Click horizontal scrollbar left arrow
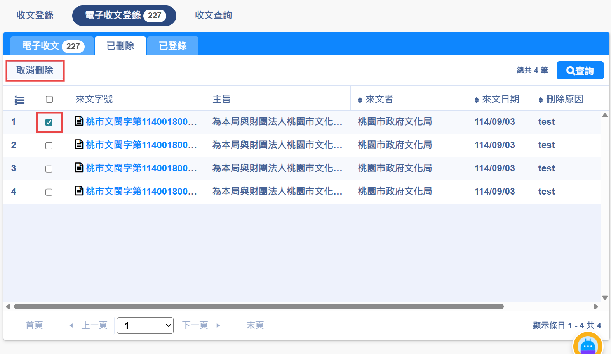This screenshot has height=354, width=611. click(x=8, y=307)
